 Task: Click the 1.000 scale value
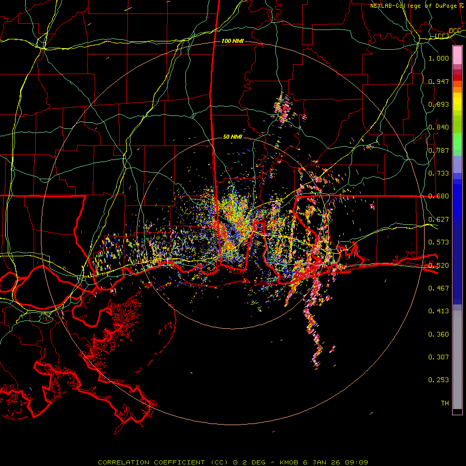coord(439,58)
